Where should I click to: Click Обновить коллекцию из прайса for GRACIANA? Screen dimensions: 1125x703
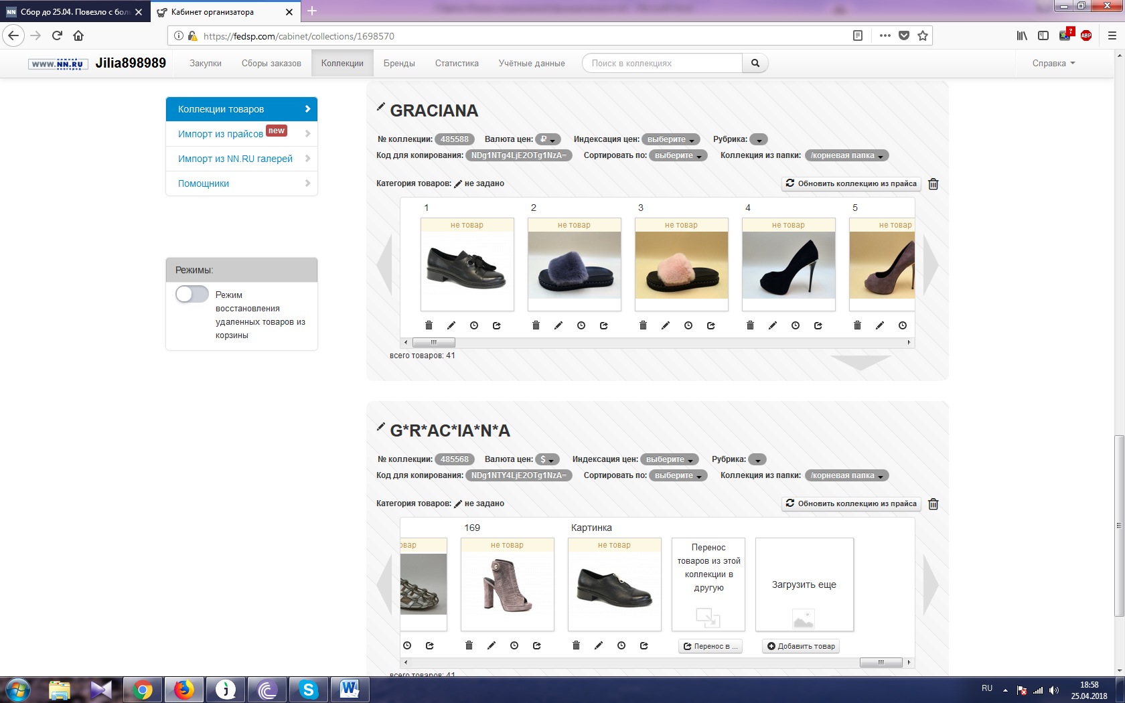click(x=851, y=183)
